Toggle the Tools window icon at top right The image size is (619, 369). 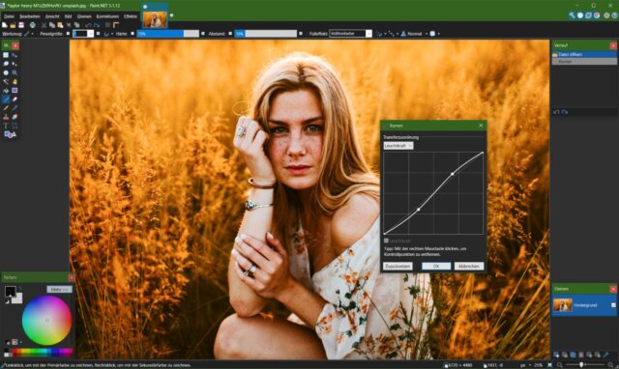(x=572, y=15)
